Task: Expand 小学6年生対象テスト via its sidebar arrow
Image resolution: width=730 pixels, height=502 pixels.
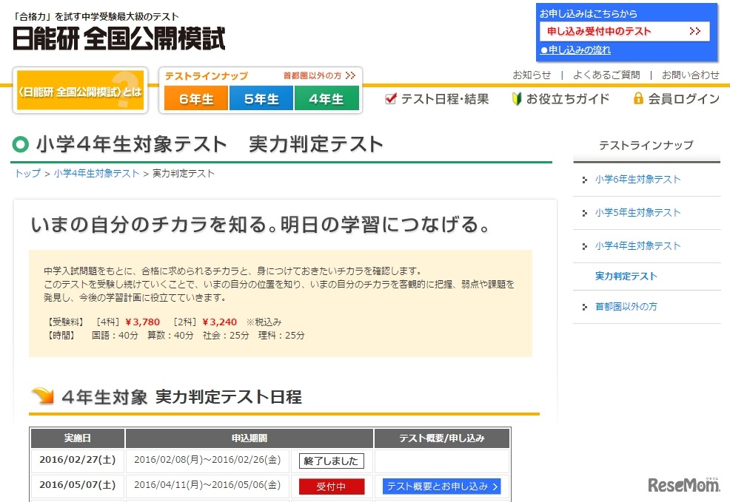Action: [585, 179]
